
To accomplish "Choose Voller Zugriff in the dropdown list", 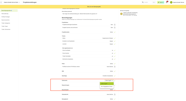I will tap(107, 84).
